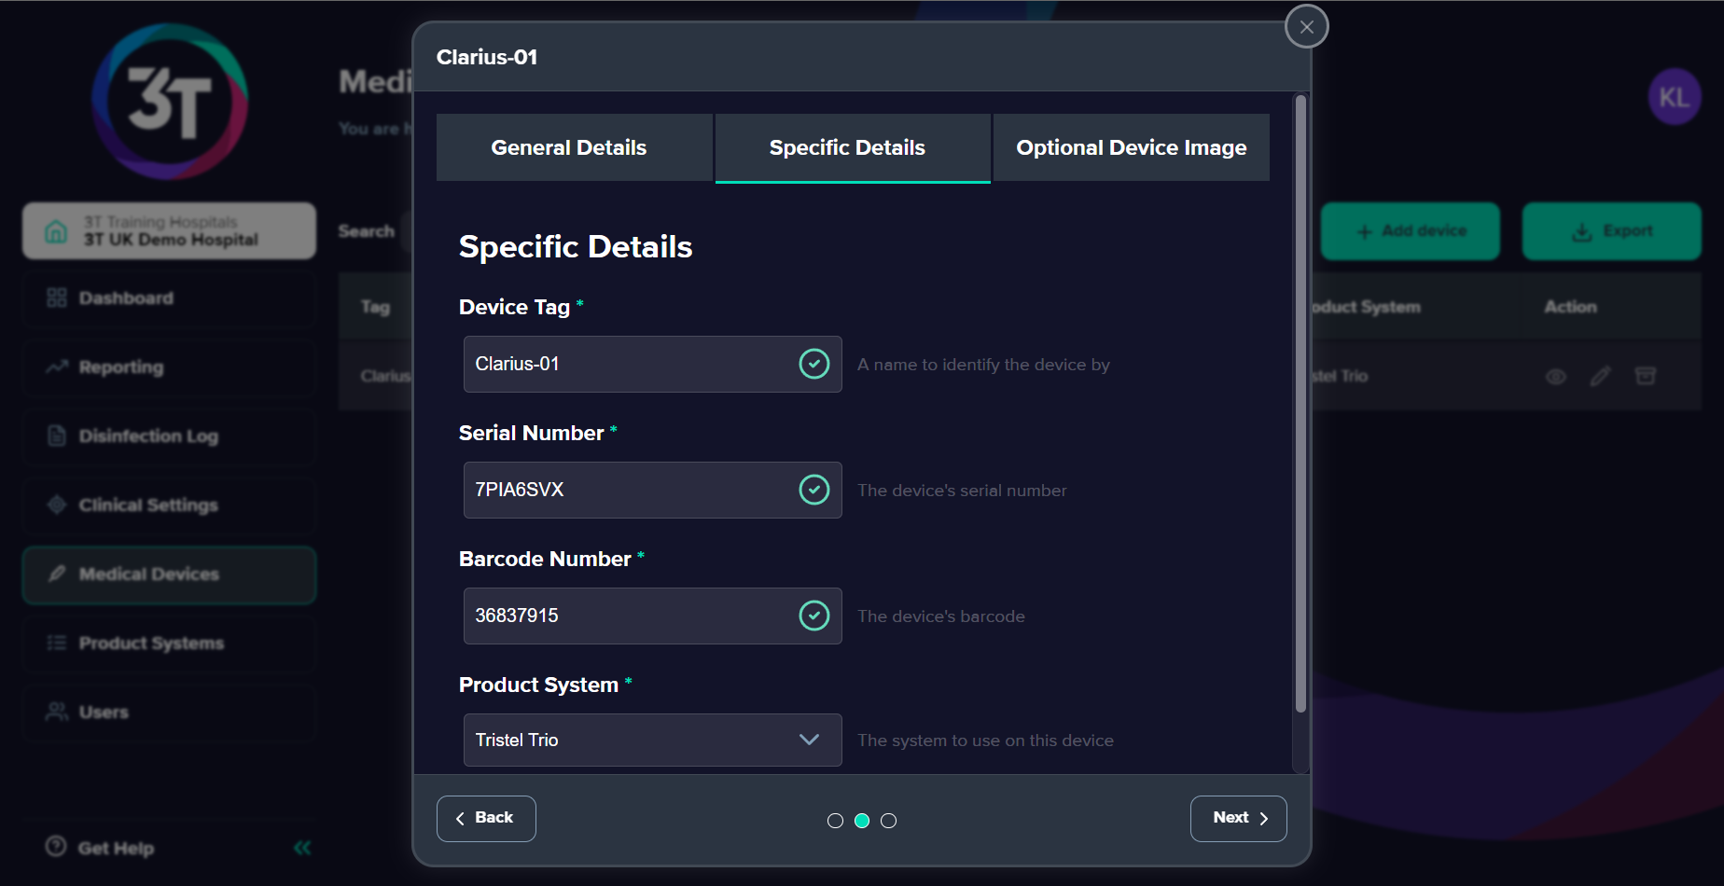Image resolution: width=1724 pixels, height=886 pixels.
Task: Select the second step indicator dot
Action: [x=862, y=821]
